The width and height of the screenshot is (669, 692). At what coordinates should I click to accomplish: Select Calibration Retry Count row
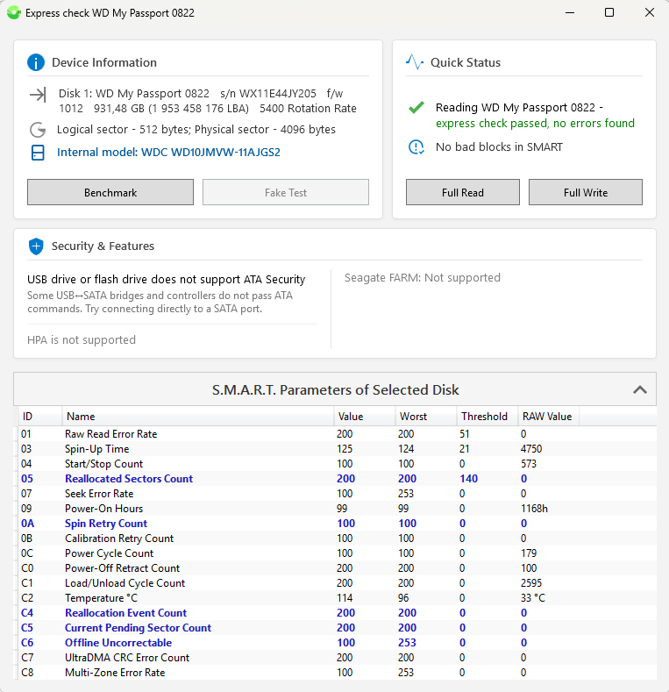[x=338, y=539]
